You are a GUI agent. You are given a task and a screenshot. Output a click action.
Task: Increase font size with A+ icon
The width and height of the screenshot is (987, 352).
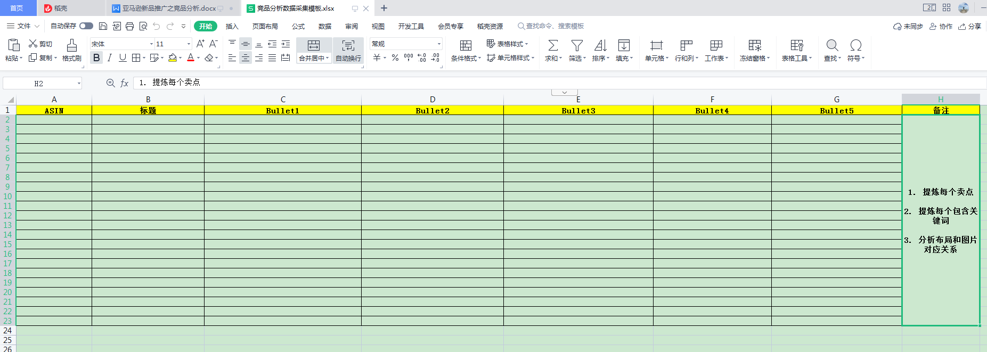[200, 44]
